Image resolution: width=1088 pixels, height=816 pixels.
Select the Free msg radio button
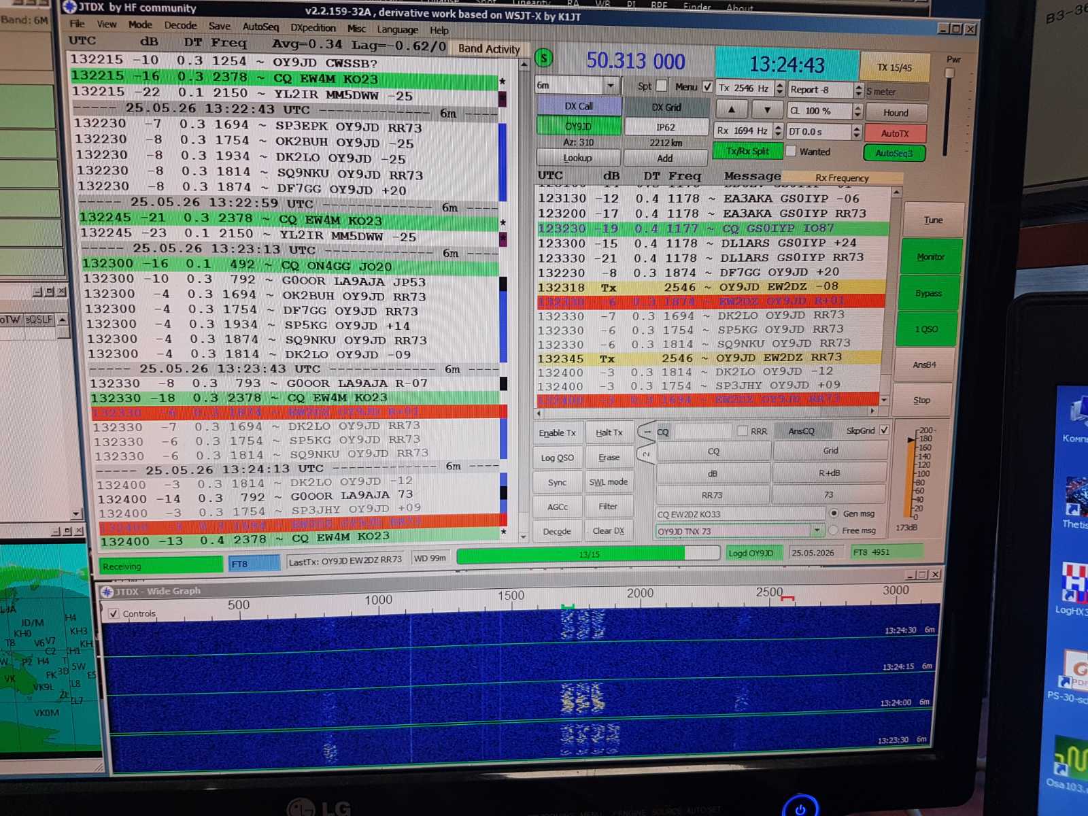[834, 530]
